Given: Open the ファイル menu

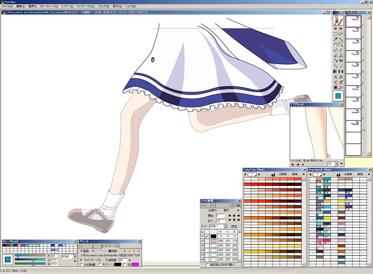Looking at the screenshot, I should point(7,6).
